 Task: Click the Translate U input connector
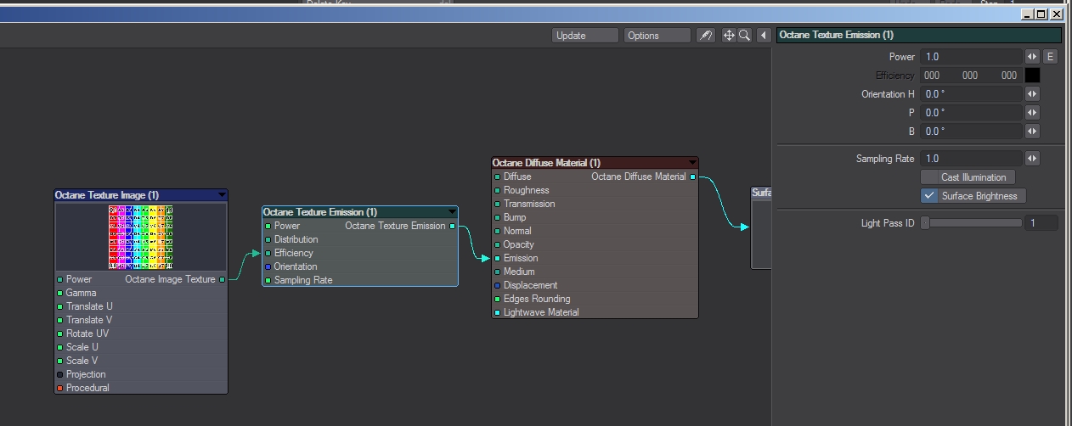click(x=60, y=306)
